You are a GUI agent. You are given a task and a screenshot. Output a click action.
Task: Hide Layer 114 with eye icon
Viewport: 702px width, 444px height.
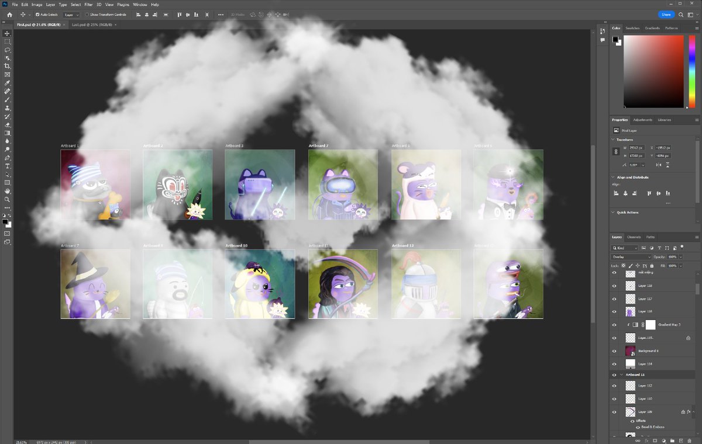coord(614,363)
